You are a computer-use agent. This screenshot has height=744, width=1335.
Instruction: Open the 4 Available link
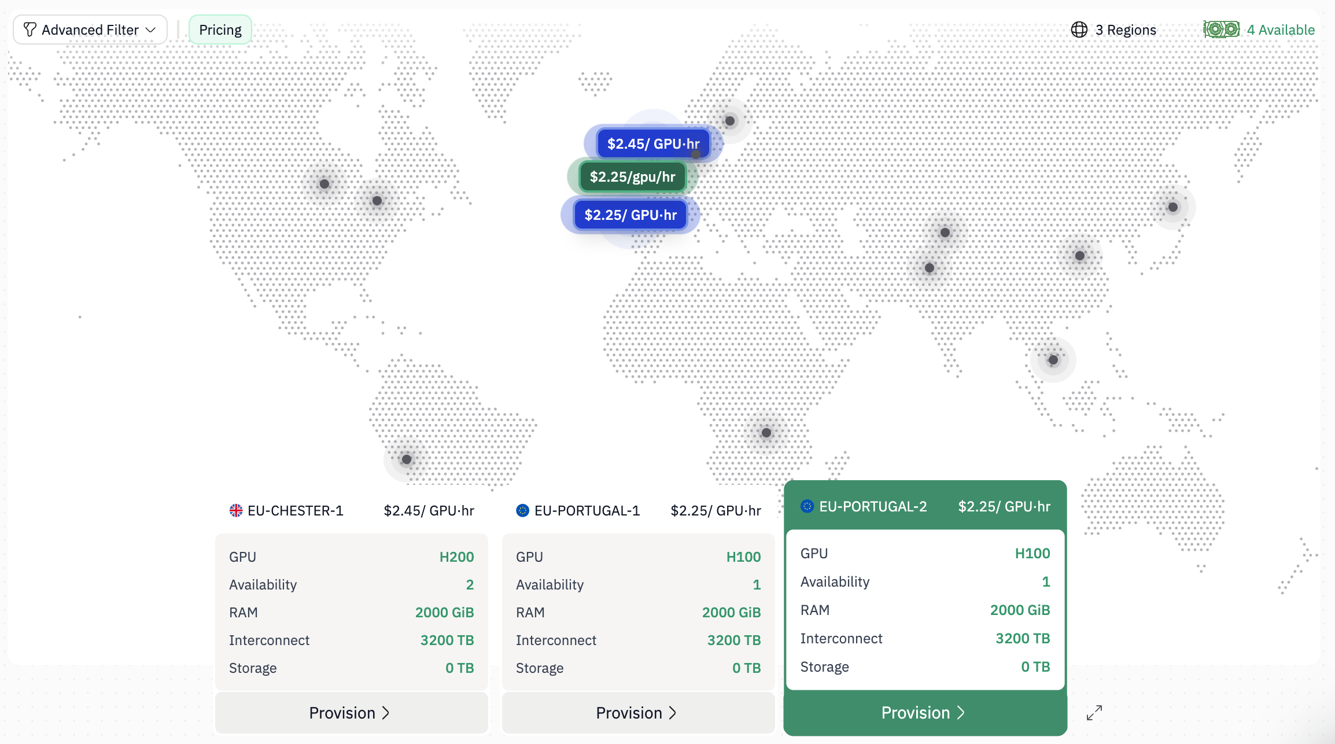pyautogui.click(x=1281, y=30)
